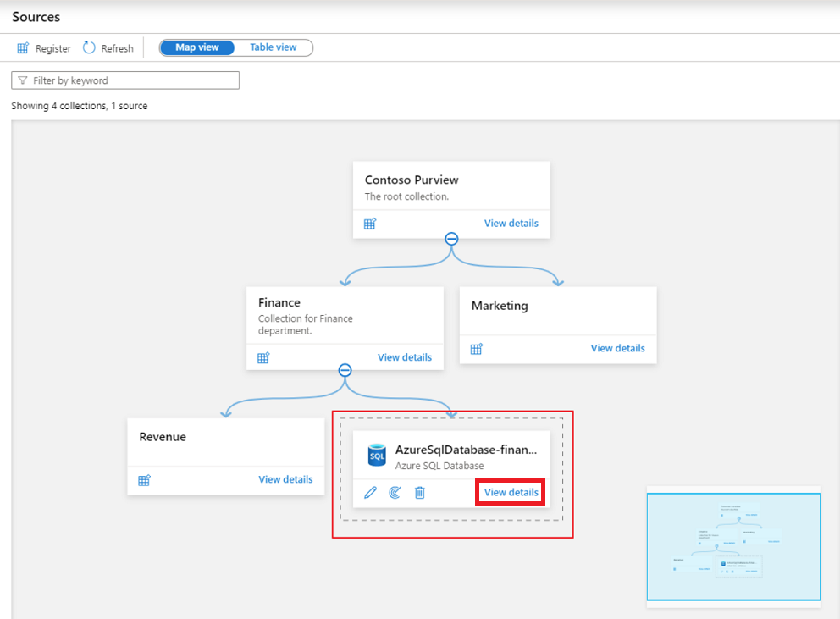Click the collection grid icon on Revenue card
840x619 pixels.
tap(144, 479)
